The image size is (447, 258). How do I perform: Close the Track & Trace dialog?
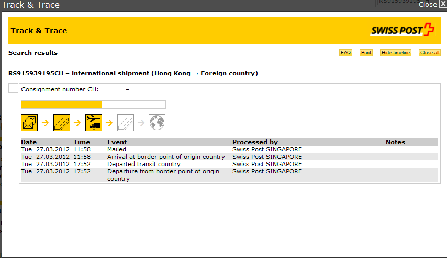432,4
